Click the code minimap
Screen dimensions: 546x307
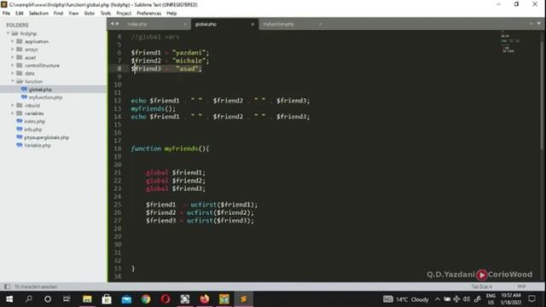point(511,42)
